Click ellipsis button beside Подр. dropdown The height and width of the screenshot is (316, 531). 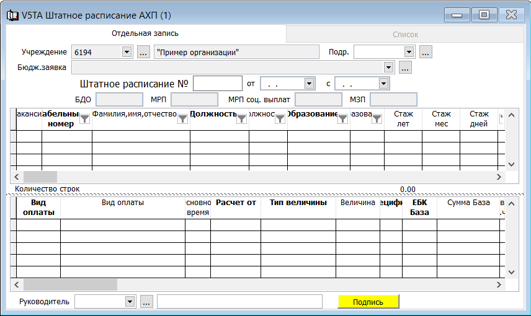tap(426, 53)
